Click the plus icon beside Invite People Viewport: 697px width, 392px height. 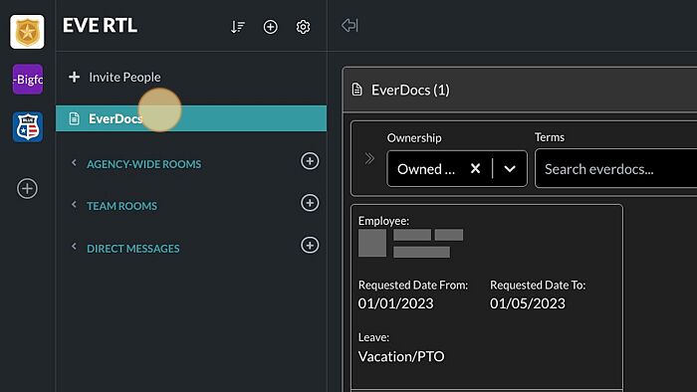[75, 77]
